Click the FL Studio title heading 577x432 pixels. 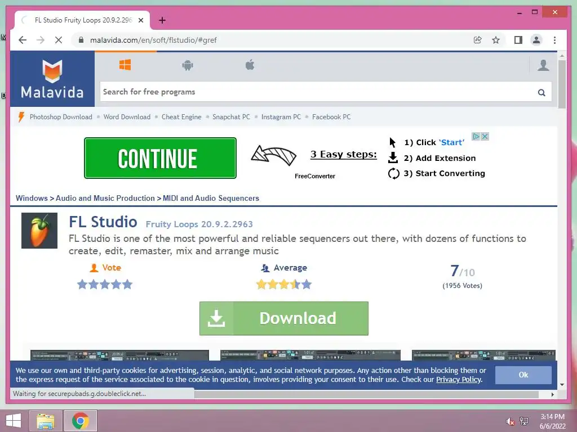tap(103, 222)
